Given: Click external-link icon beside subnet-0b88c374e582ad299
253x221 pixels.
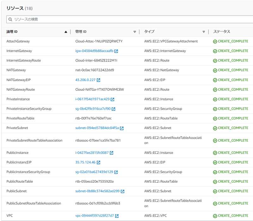Looking at the screenshot, I should 123,192.
